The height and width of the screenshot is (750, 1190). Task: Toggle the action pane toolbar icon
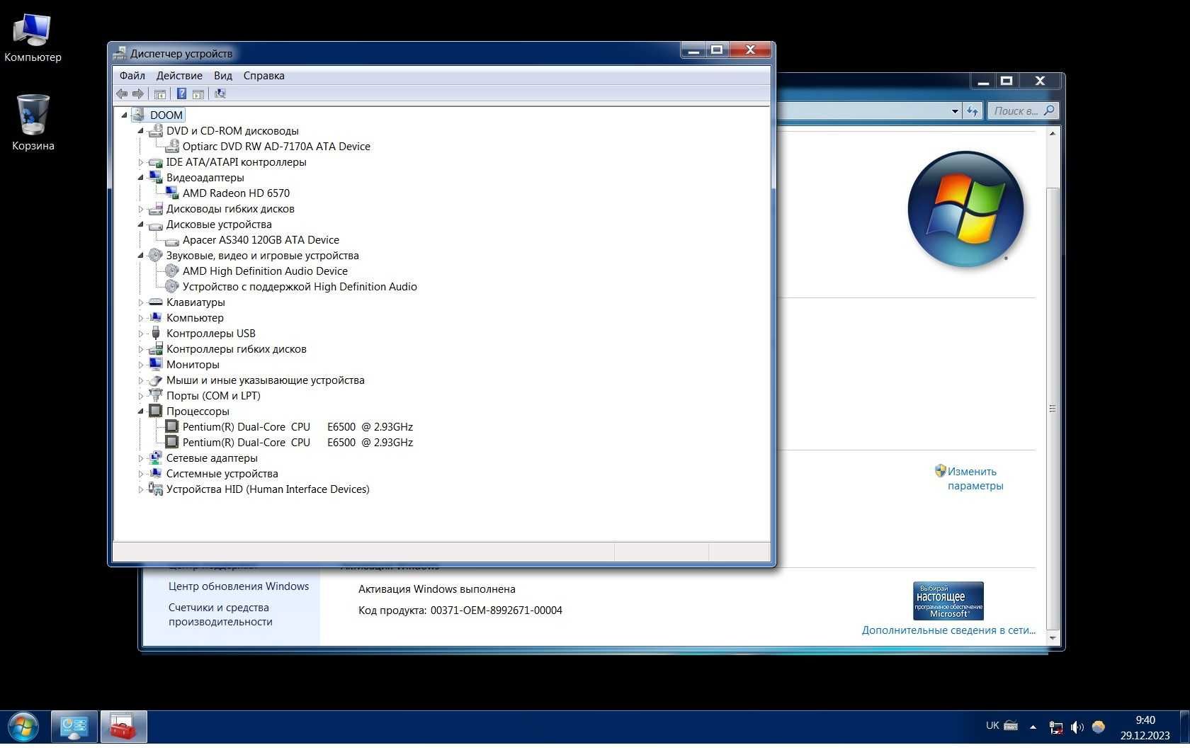(198, 93)
